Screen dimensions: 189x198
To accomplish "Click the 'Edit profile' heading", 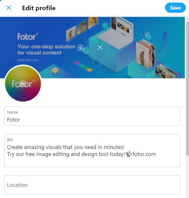I will click(x=39, y=8).
